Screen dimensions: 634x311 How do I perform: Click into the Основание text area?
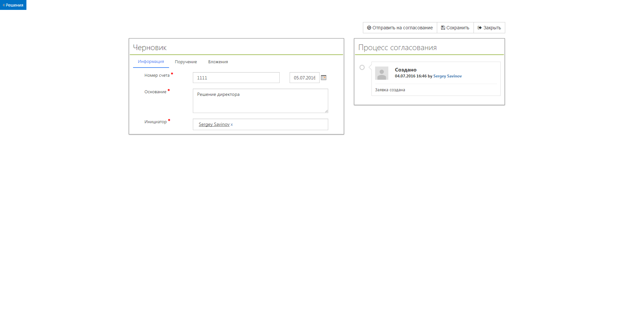261,101
